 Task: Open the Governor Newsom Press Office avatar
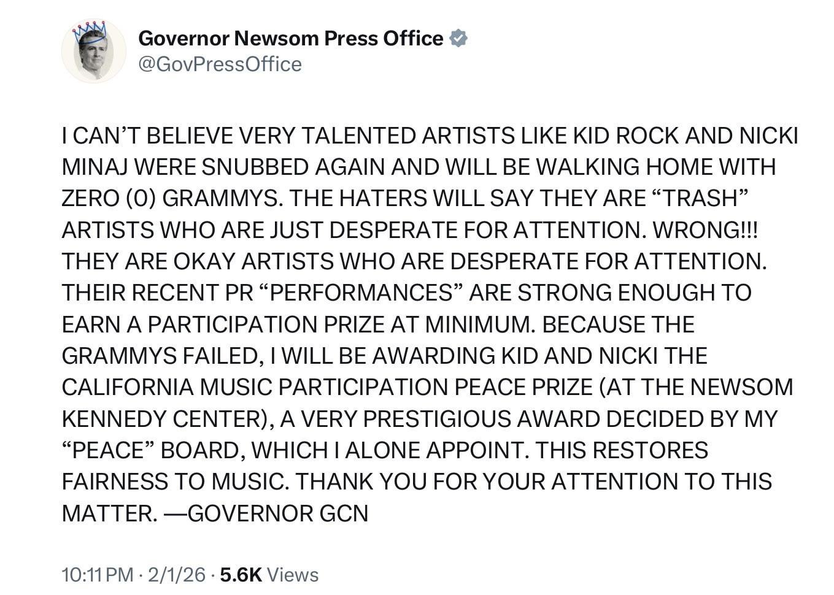pyautogui.click(x=94, y=52)
